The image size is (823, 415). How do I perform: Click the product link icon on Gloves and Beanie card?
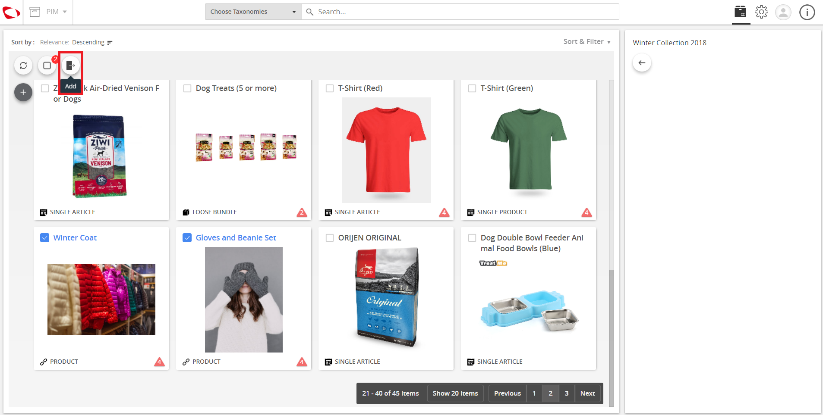[186, 362]
